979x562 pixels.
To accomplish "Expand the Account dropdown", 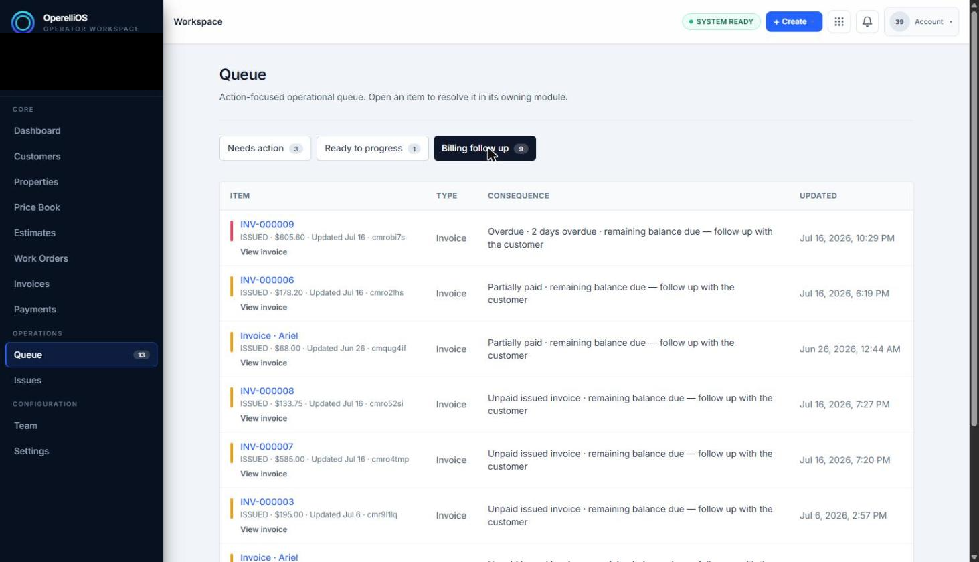I will tap(921, 21).
